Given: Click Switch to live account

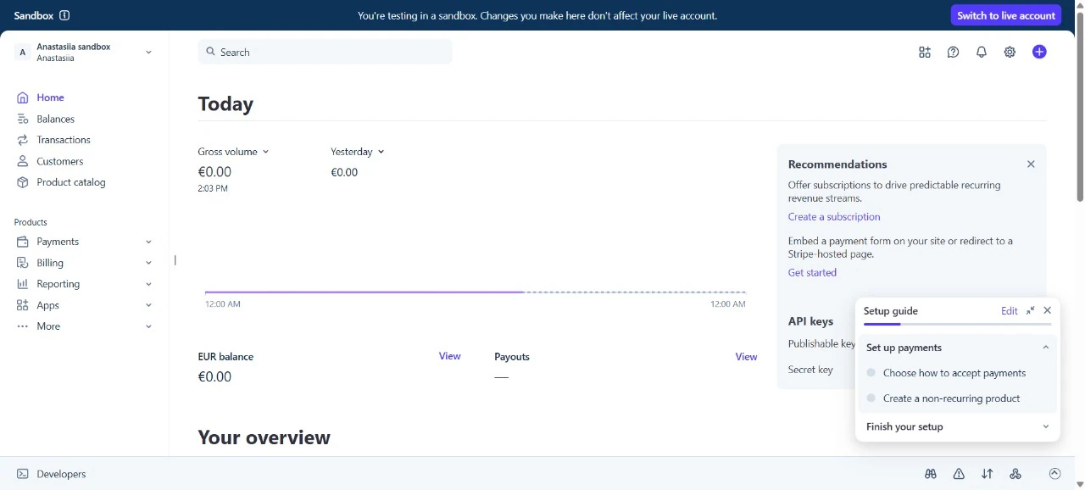Looking at the screenshot, I should click(x=1006, y=15).
